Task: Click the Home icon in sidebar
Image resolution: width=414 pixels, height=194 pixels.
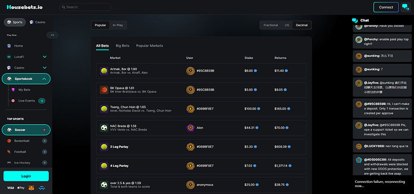Action: (x=9, y=46)
